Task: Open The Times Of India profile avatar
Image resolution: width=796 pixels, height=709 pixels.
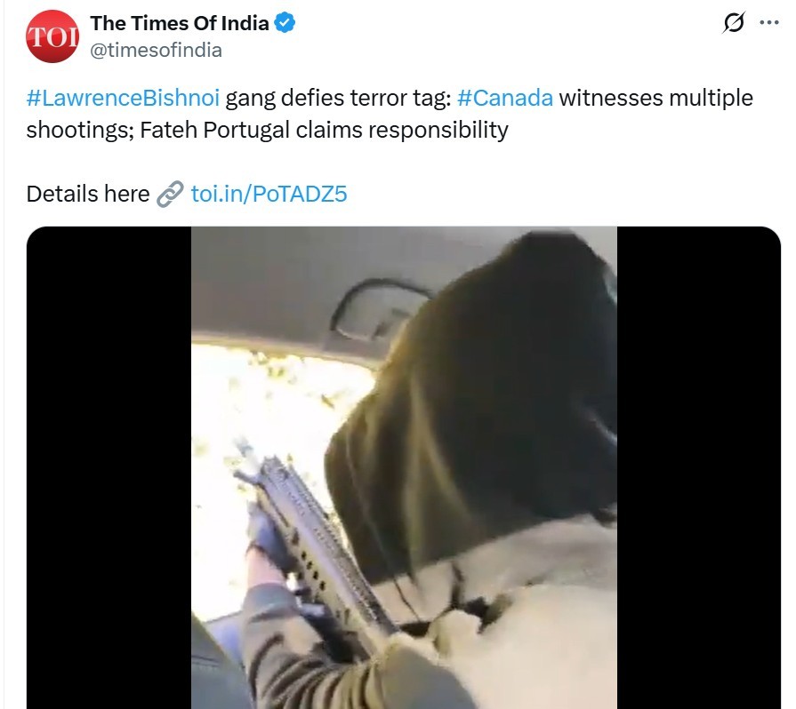Action: [52, 36]
